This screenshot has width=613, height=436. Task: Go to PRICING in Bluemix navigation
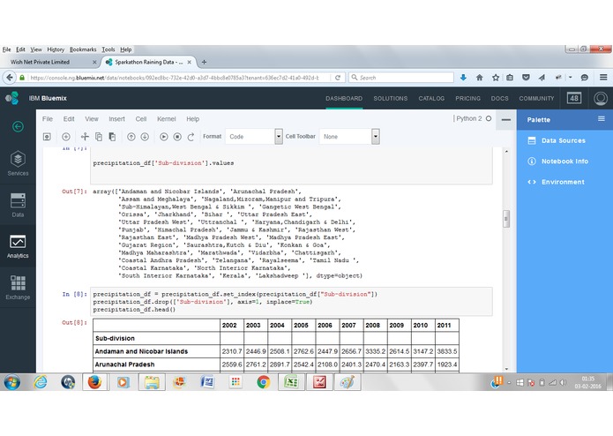pos(467,98)
